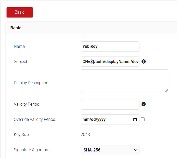Click the "Override Validity Period:" label
The image size is (177, 158).
(x=35, y=119)
